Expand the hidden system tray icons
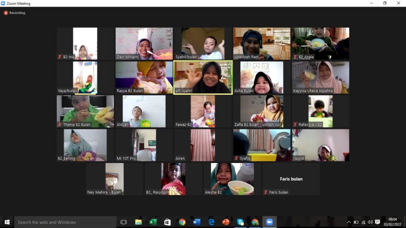The width and height of the screenshot is (406, 228). (x=349, y=222)
